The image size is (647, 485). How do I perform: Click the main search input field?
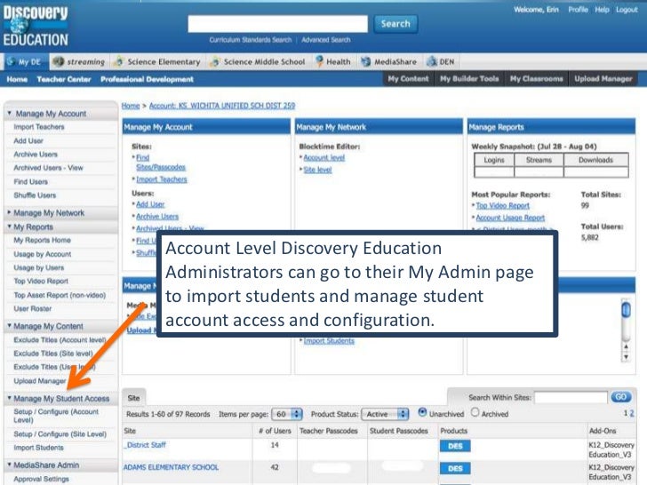point(277,24)
